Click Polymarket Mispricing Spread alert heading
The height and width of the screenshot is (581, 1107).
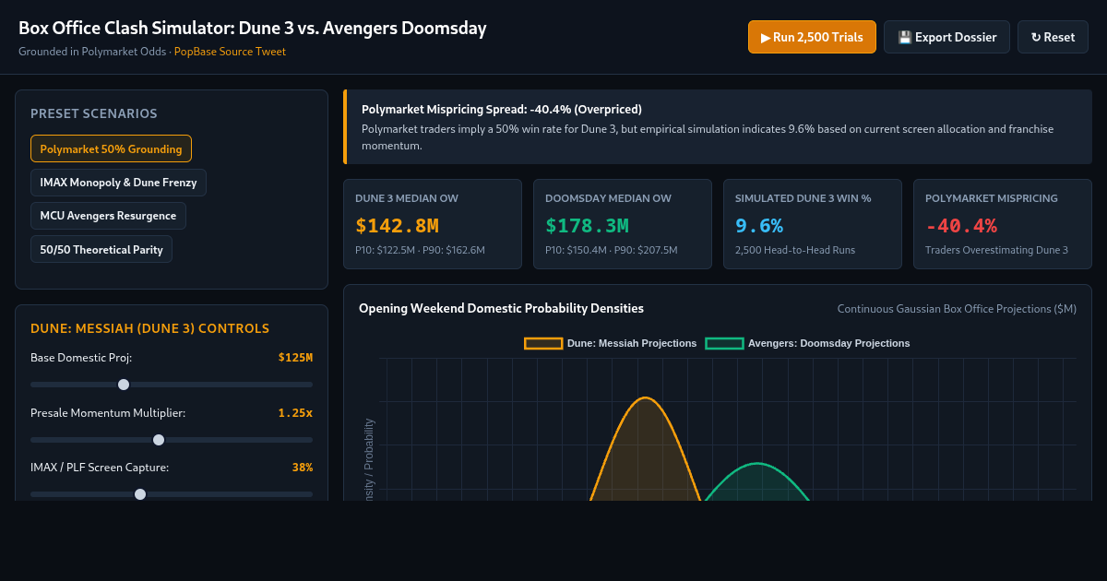point(502,109)
